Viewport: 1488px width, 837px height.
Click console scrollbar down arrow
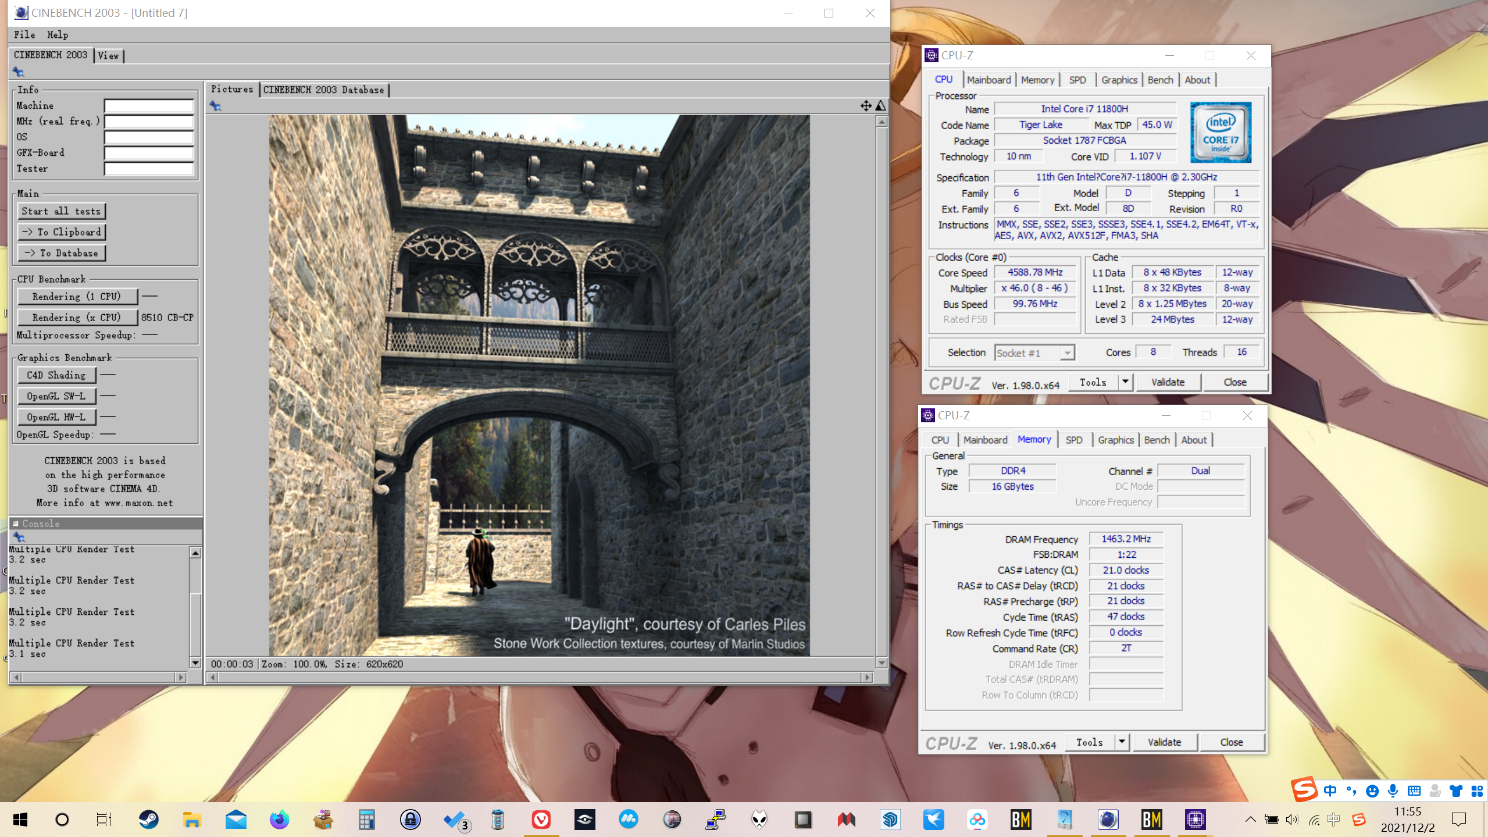[x=195, y=663]
